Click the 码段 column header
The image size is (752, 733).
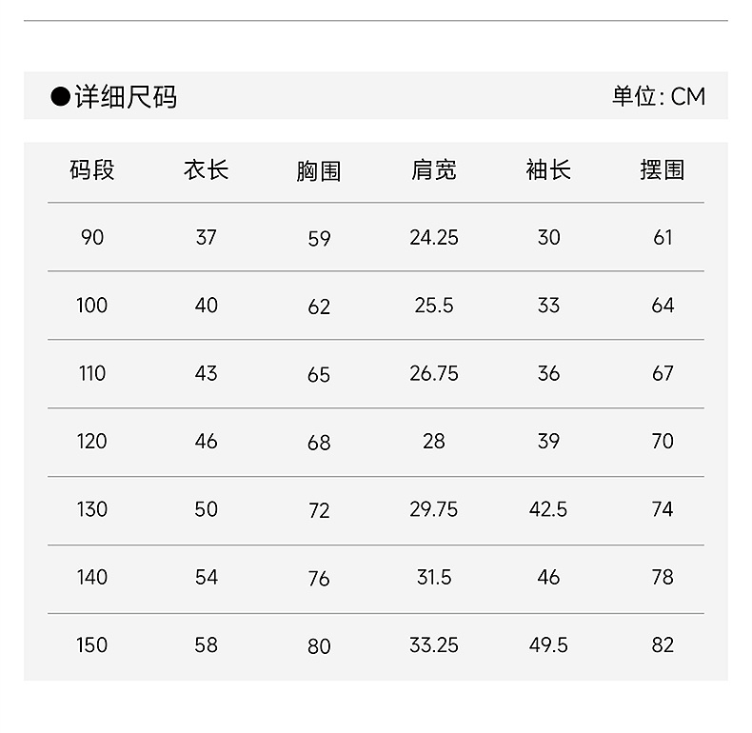(92, 170)
